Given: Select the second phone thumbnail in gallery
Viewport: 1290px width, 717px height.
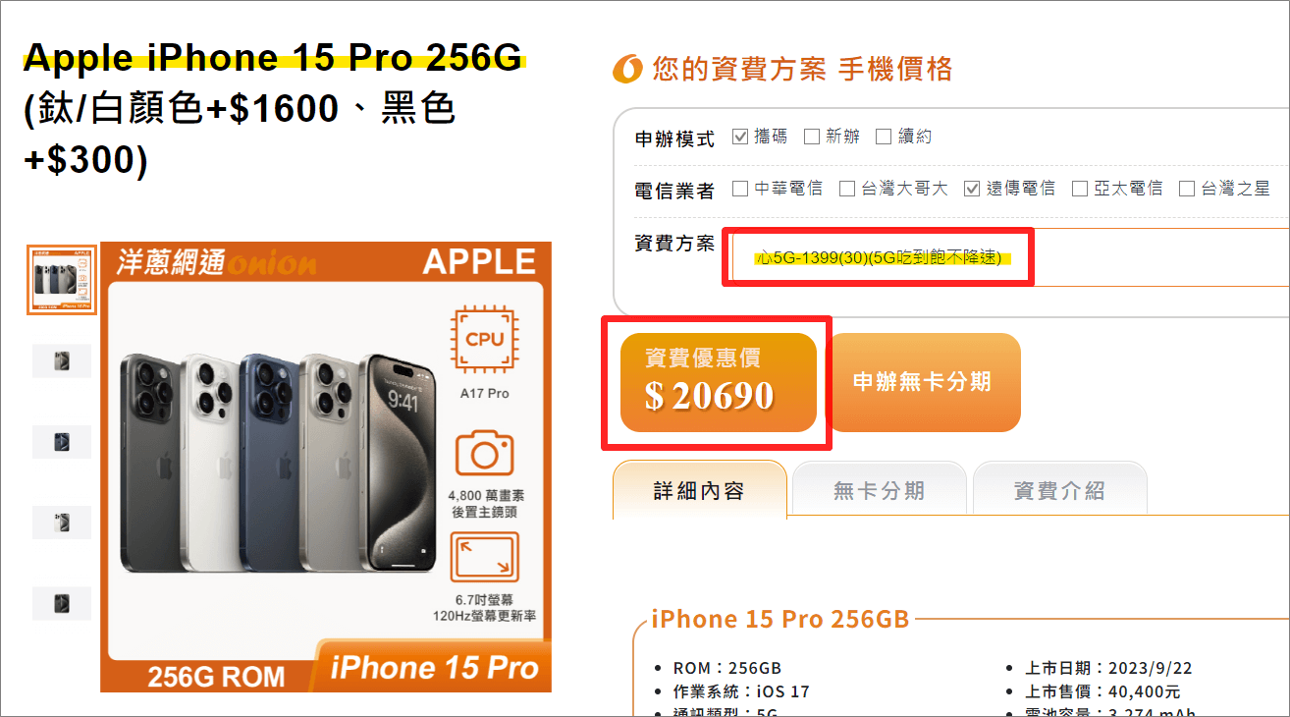Looking at the screenshot, I should tap(62, 360).
